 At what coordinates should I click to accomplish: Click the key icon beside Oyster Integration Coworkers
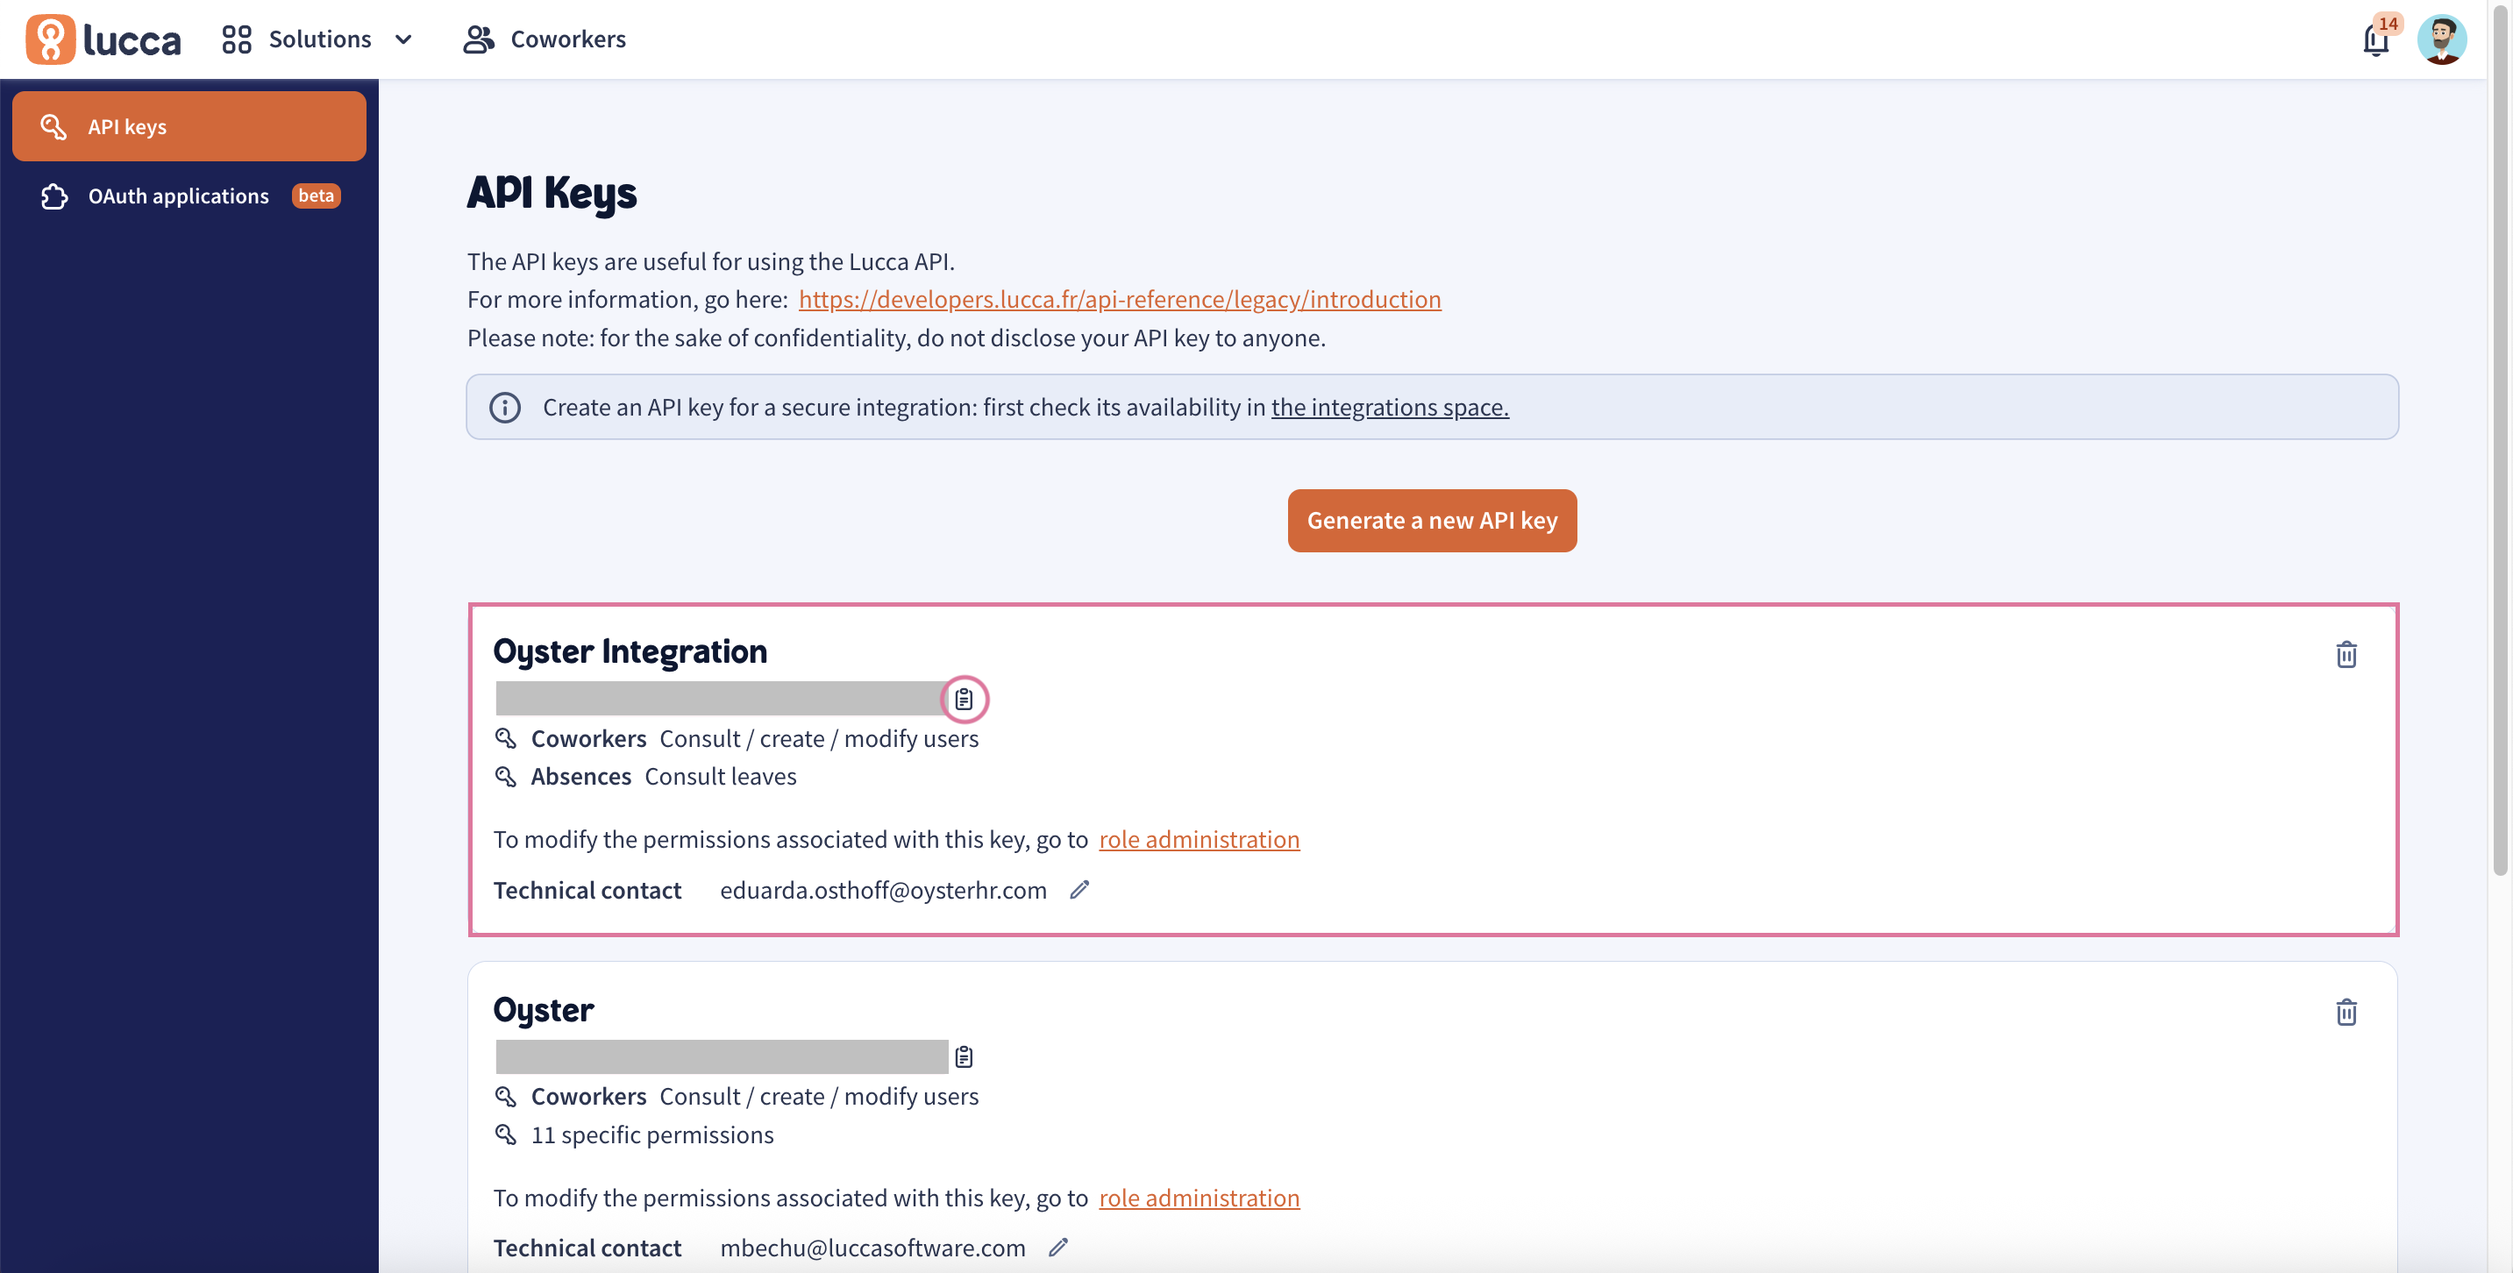click(505, 738)
